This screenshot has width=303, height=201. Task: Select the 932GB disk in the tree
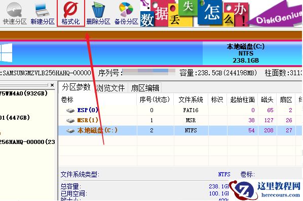click(24, 93)
